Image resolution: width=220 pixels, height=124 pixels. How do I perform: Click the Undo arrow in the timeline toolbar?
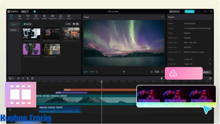(x=18, y=78)
